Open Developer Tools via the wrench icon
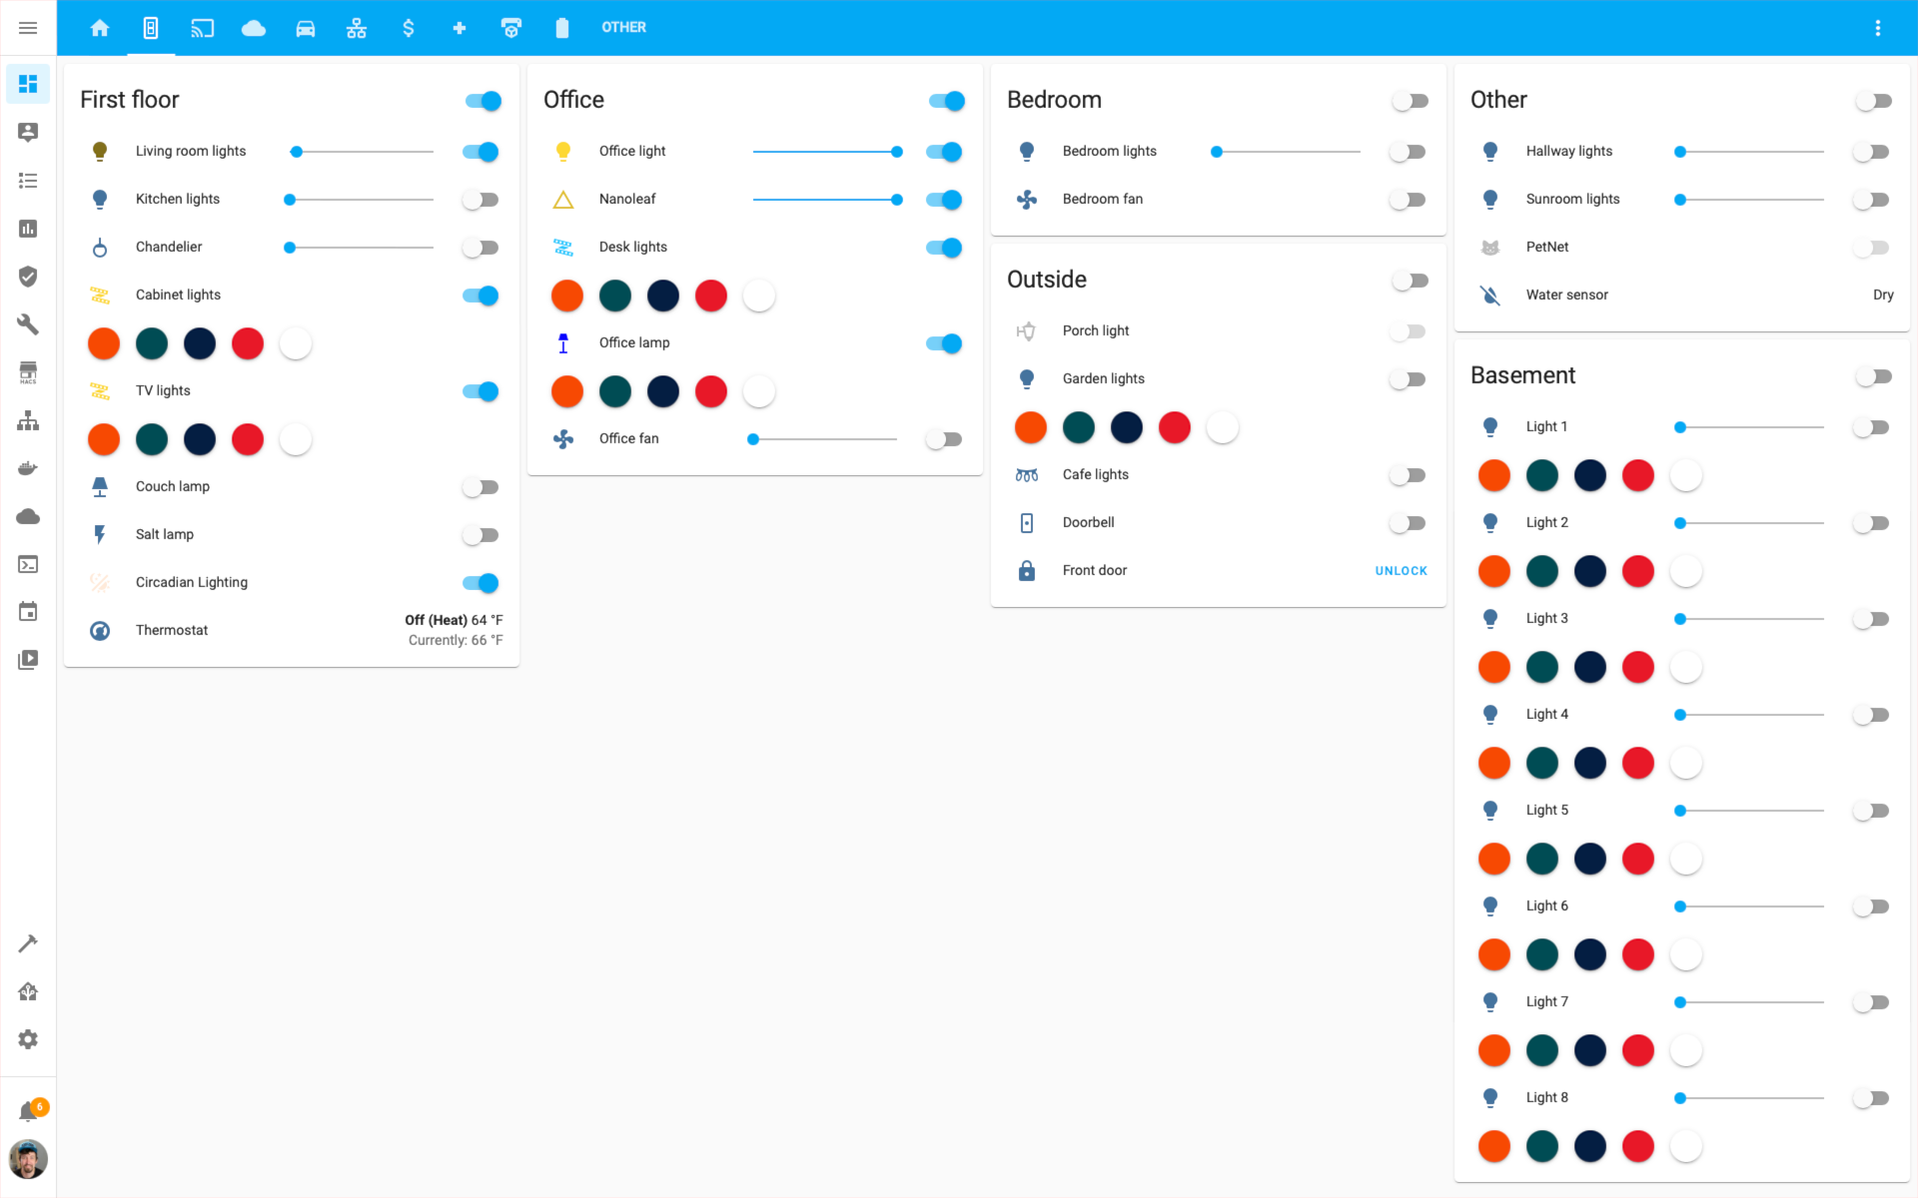Image resolution: width=1918 pixels, height=1198 pixels. coord(28,324)
